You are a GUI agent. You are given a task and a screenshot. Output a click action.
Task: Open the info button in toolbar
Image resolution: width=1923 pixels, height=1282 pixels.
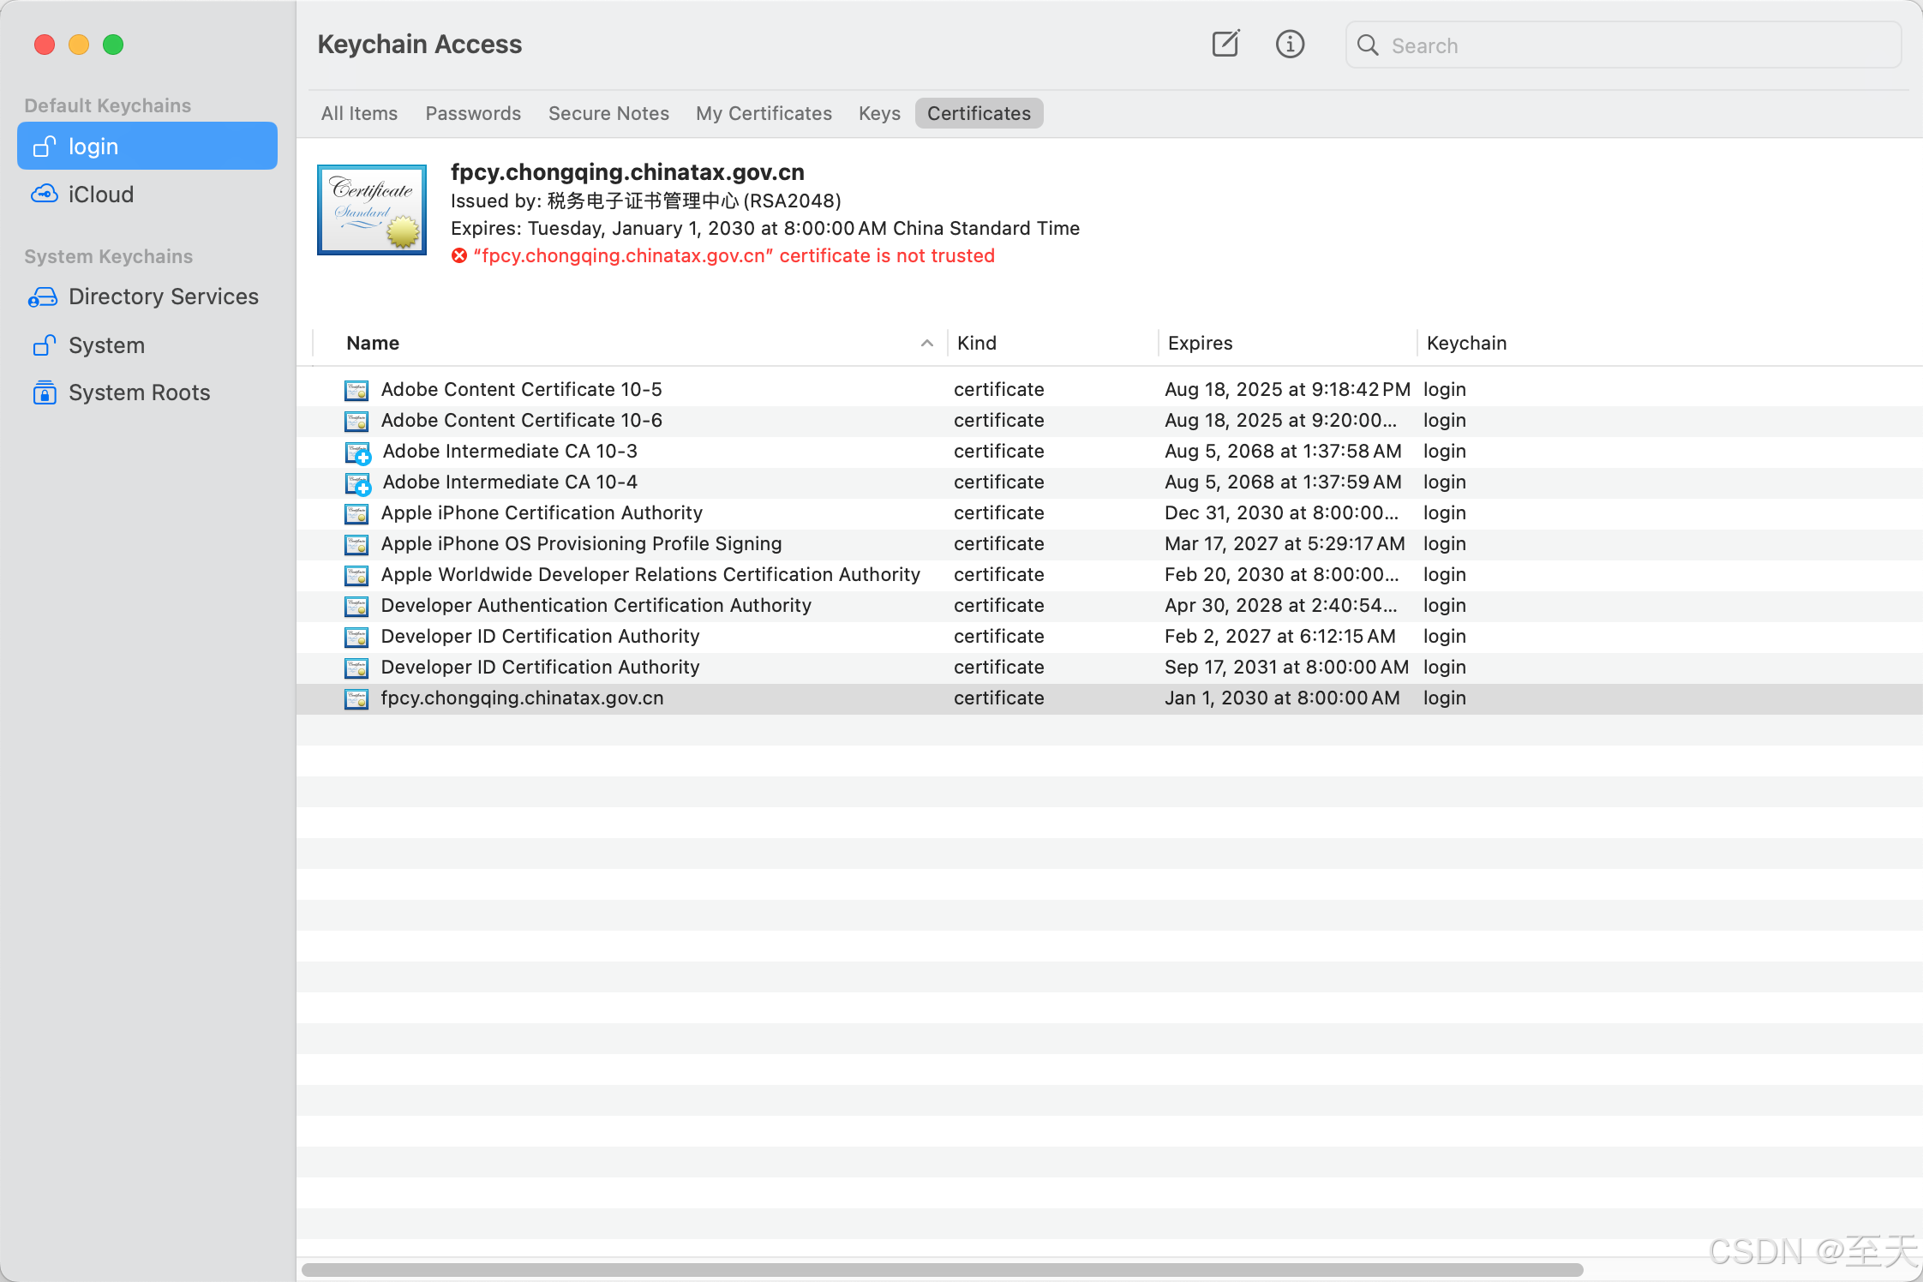1290,44
